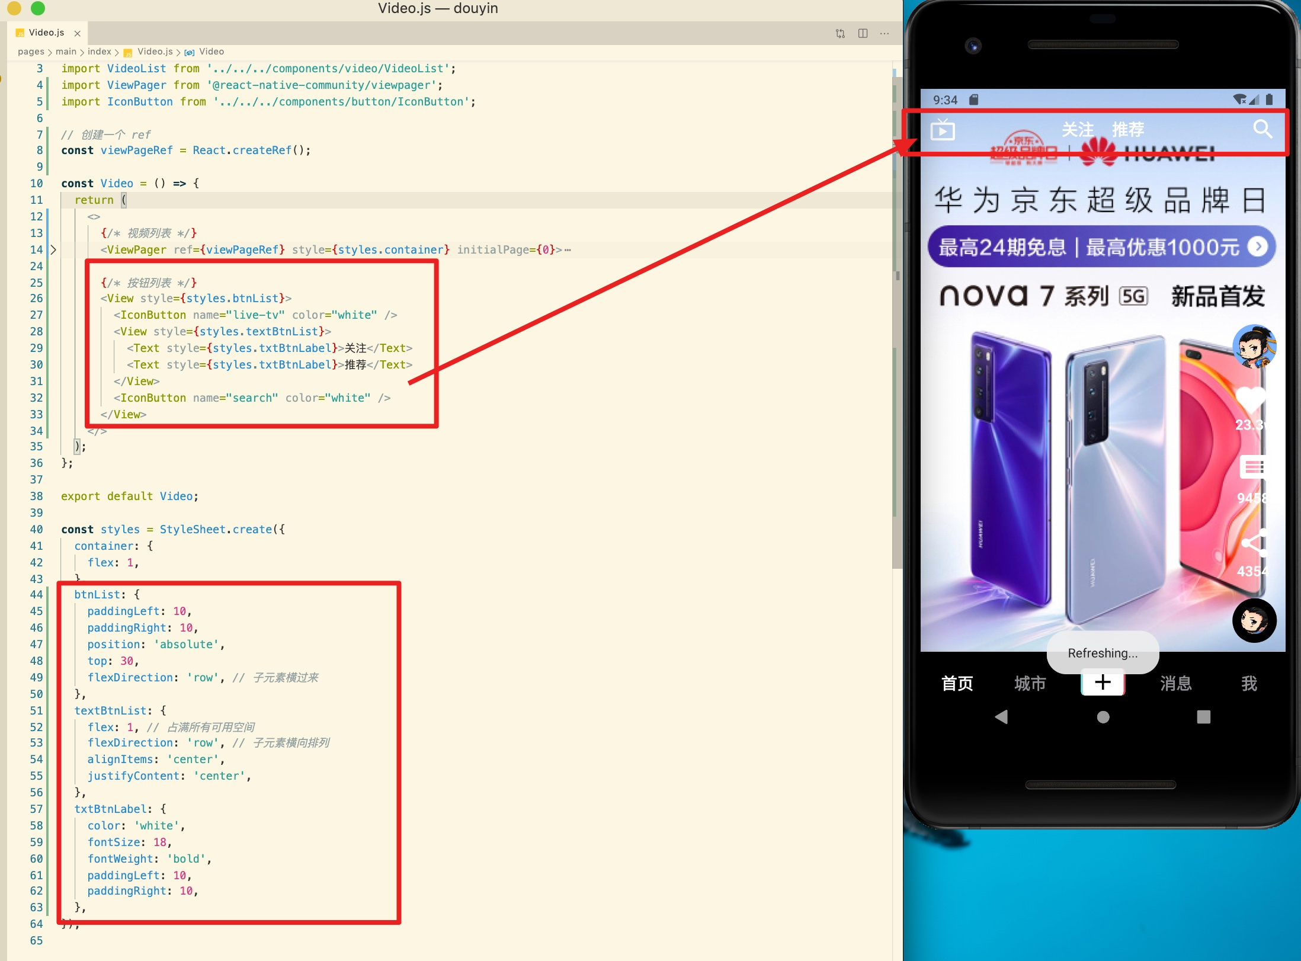Click the main breadcrumb segment

click(66, 52)
